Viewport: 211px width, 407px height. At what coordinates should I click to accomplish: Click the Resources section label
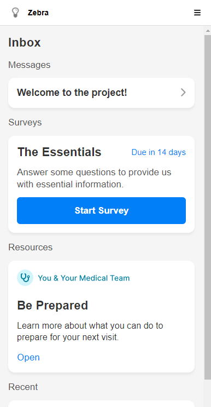30,248
